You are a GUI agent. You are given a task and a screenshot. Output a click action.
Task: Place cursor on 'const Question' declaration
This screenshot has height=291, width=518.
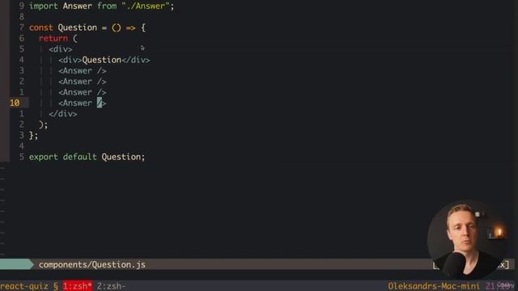click(63, 27)
